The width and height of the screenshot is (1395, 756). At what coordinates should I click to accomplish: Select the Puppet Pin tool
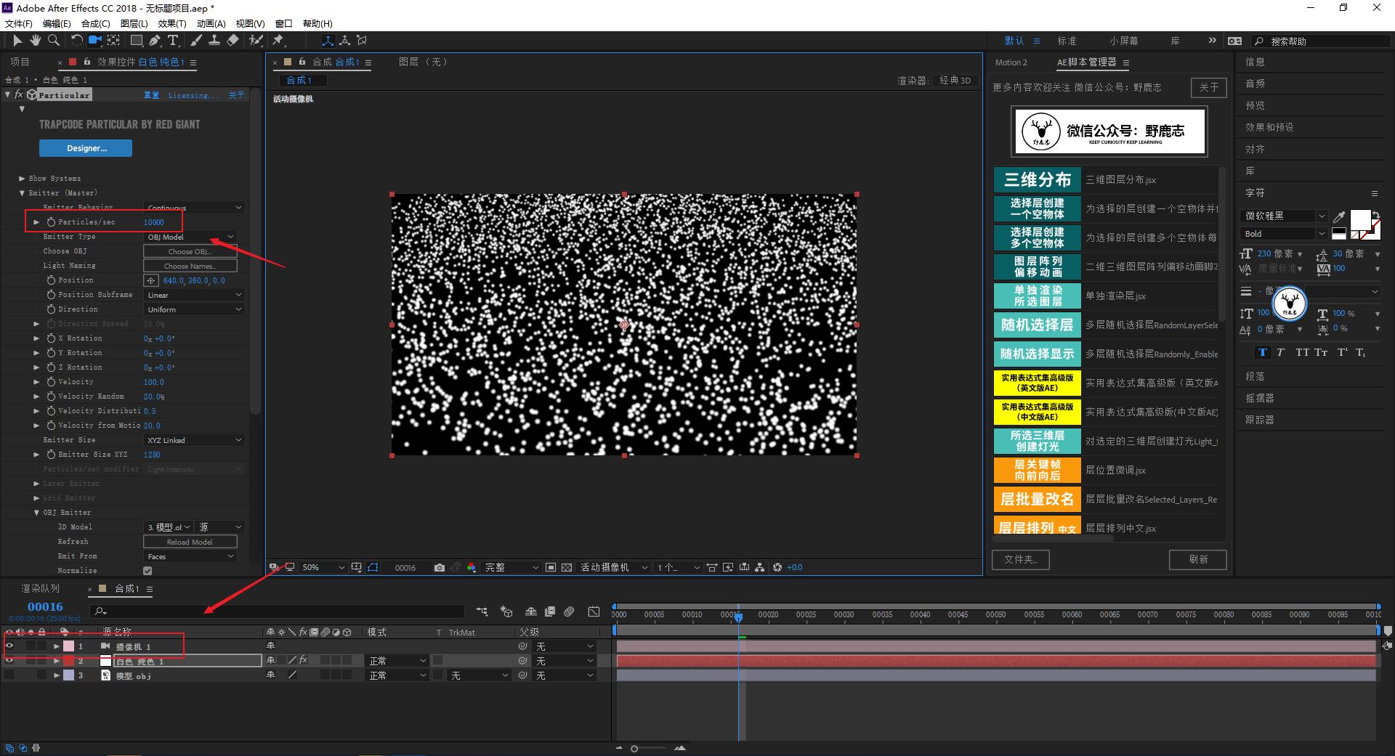[278, 41]
